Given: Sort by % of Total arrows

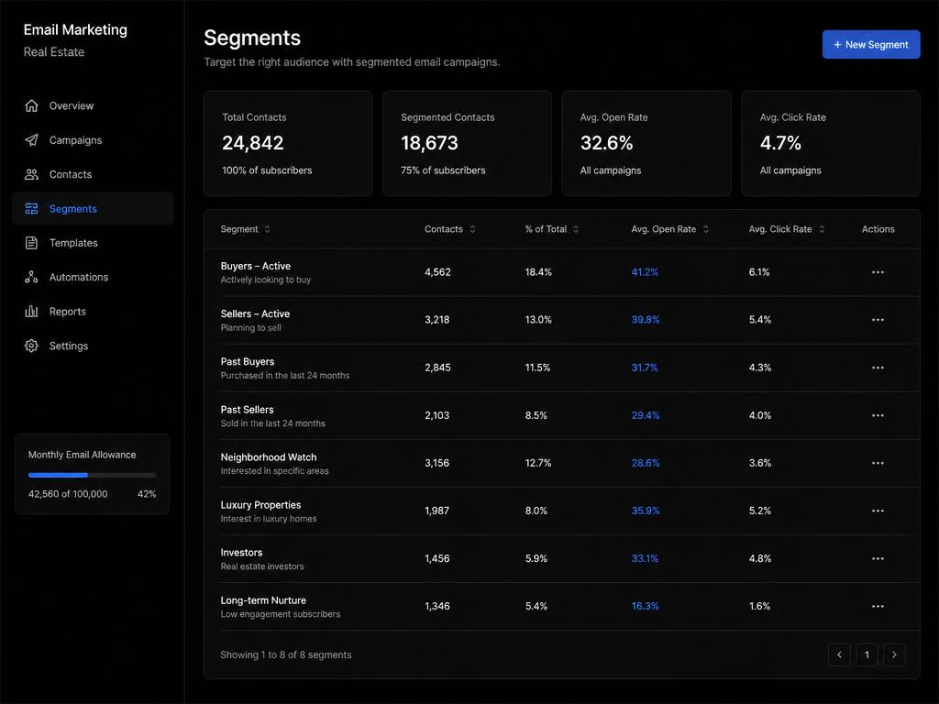Looking at the screenshot, I should (x=576, y=229).
